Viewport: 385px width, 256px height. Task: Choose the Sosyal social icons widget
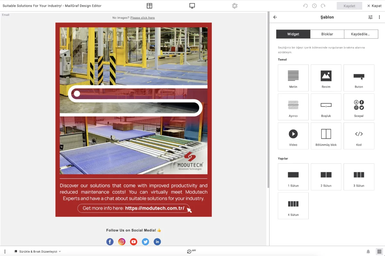coord(359,107)
